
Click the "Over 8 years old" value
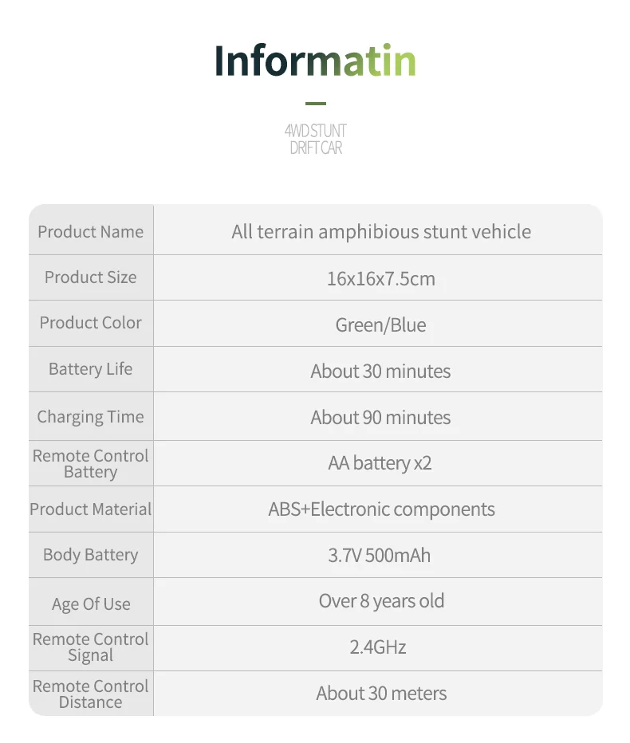(x=382, y=601)
